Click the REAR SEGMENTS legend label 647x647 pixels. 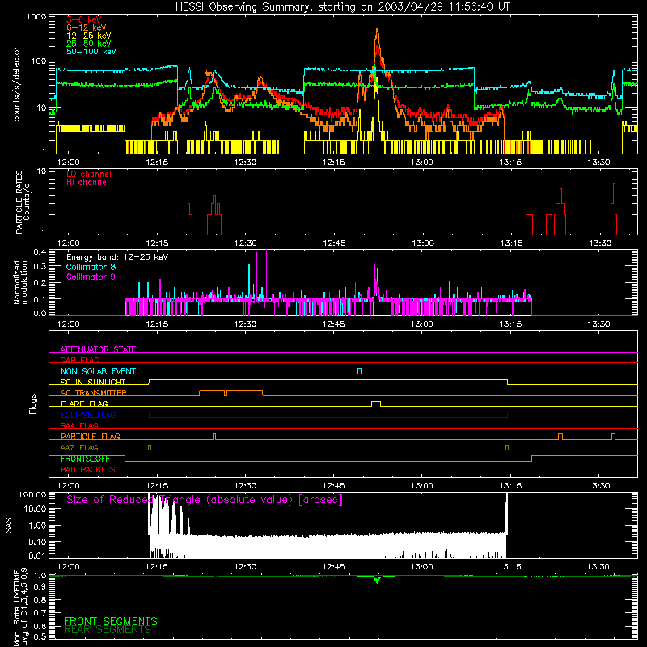click(108, 630)
